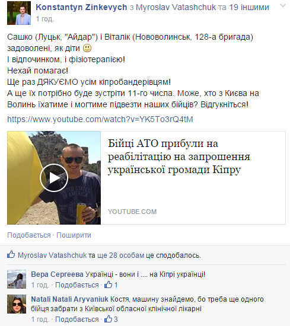Viewport: 290px width, 326px height.
Task: Open Natali Natali Aryvaniuk profile name
Action: pyautogui.click(x=70, y=299)
